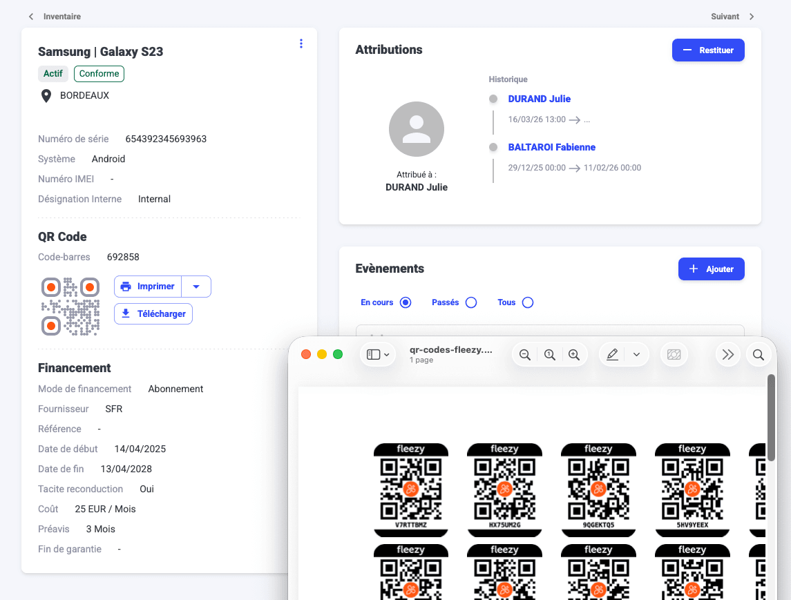Viewport: 791px width, 600px height.
Task: Click the yellow minimize button of Preview
Action: [322, 354]
